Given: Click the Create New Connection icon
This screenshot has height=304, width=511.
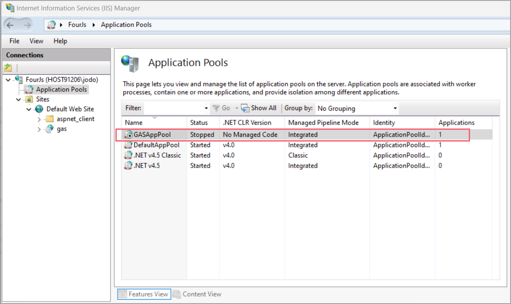Looking at the screenshot, I should [x=9, y=68].
